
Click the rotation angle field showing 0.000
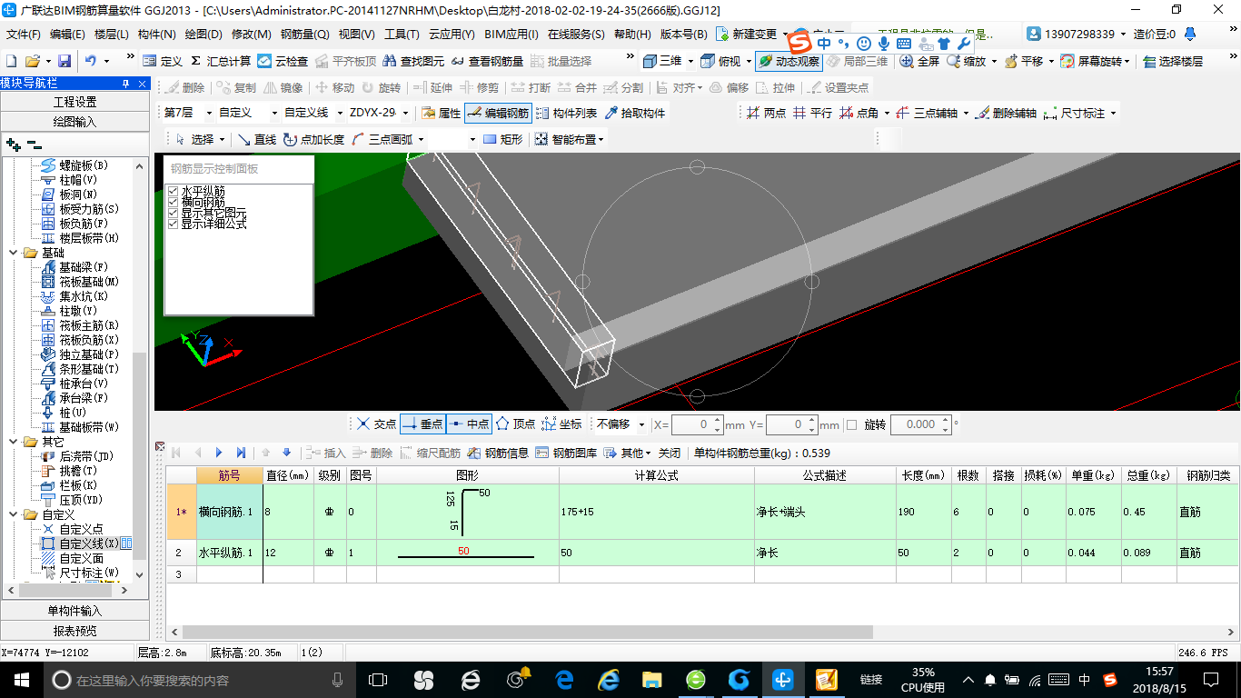coord(920,424)
